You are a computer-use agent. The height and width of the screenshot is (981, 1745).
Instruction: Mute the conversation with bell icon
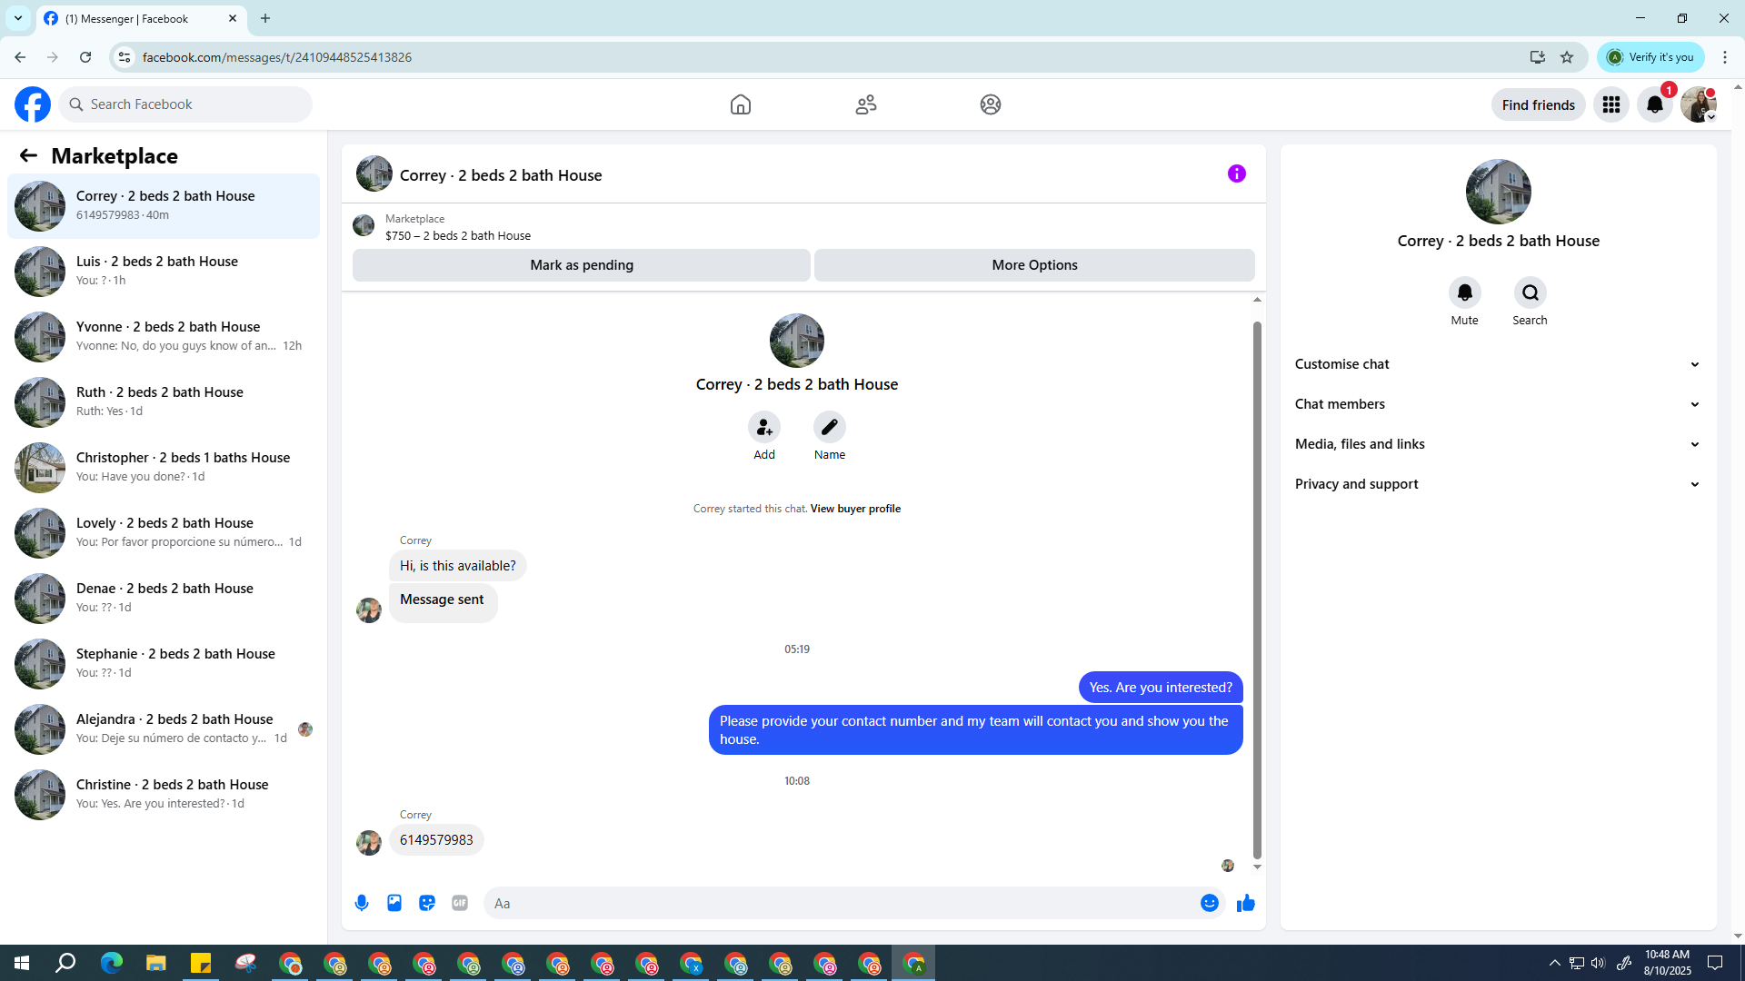tap(1464, 292)
